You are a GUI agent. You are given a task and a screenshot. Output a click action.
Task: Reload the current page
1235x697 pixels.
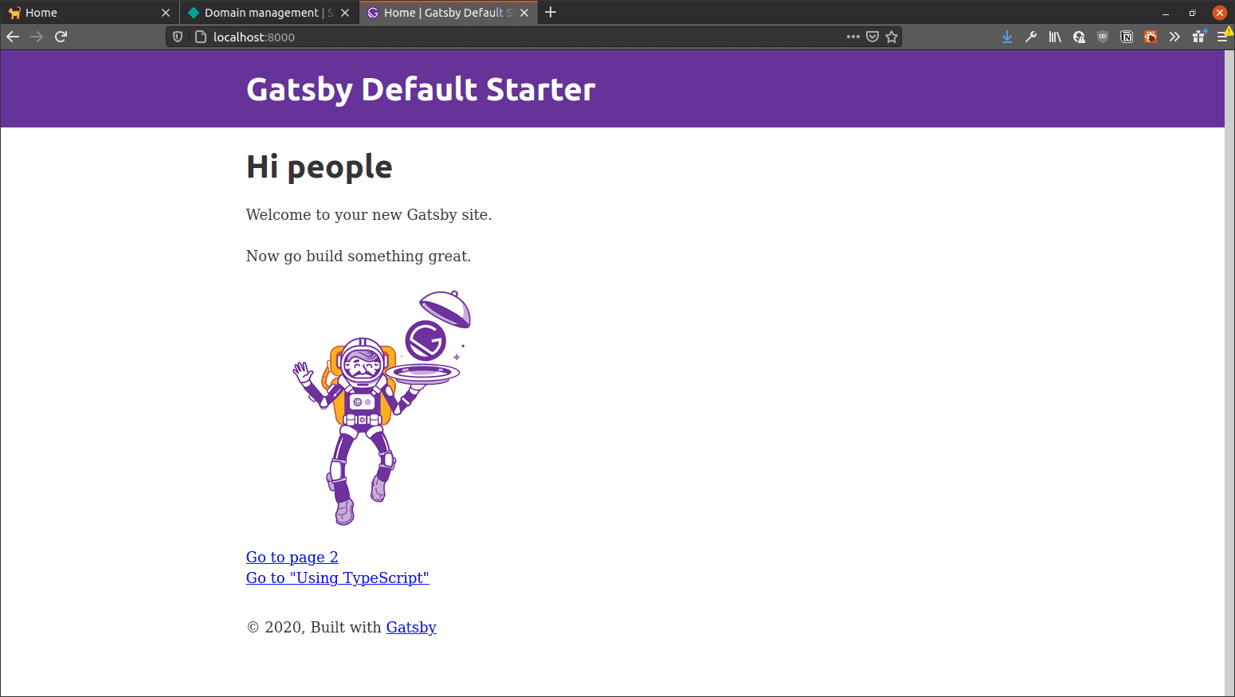click(x=61, y=37)
